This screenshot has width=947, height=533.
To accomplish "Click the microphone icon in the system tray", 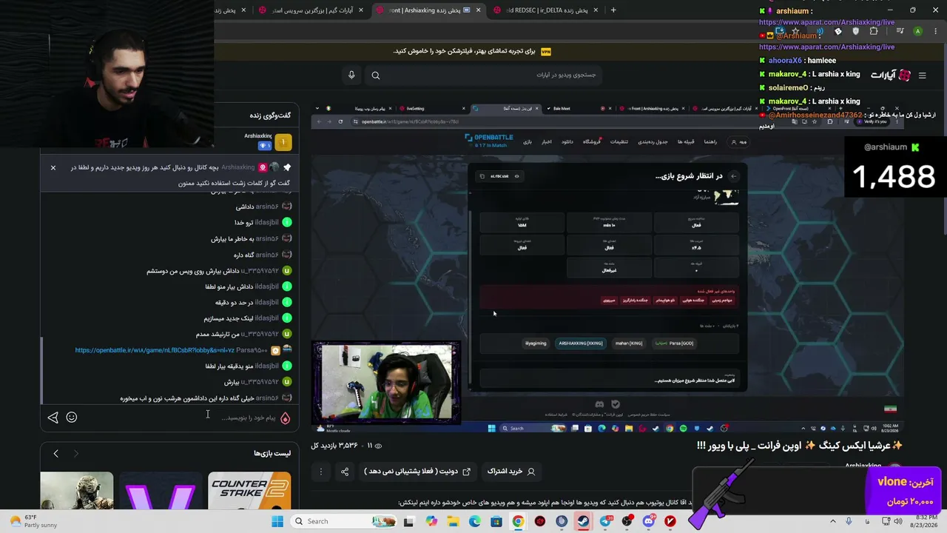I will point(849,521).
